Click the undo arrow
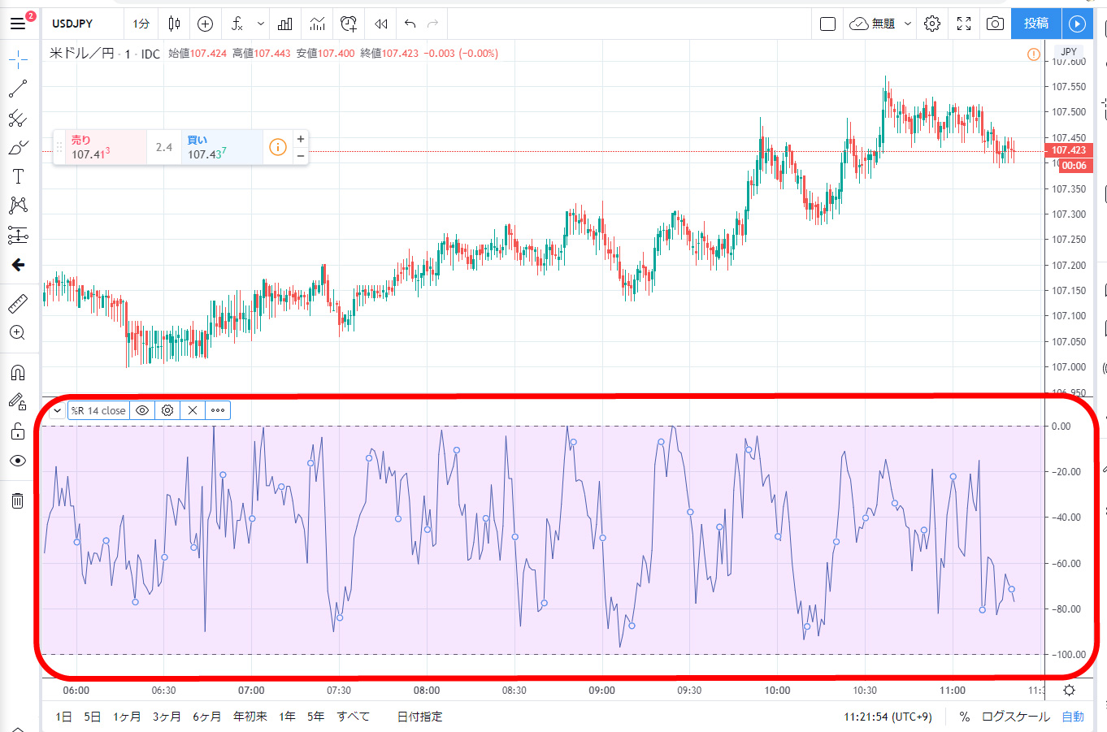 pos(410,24)
